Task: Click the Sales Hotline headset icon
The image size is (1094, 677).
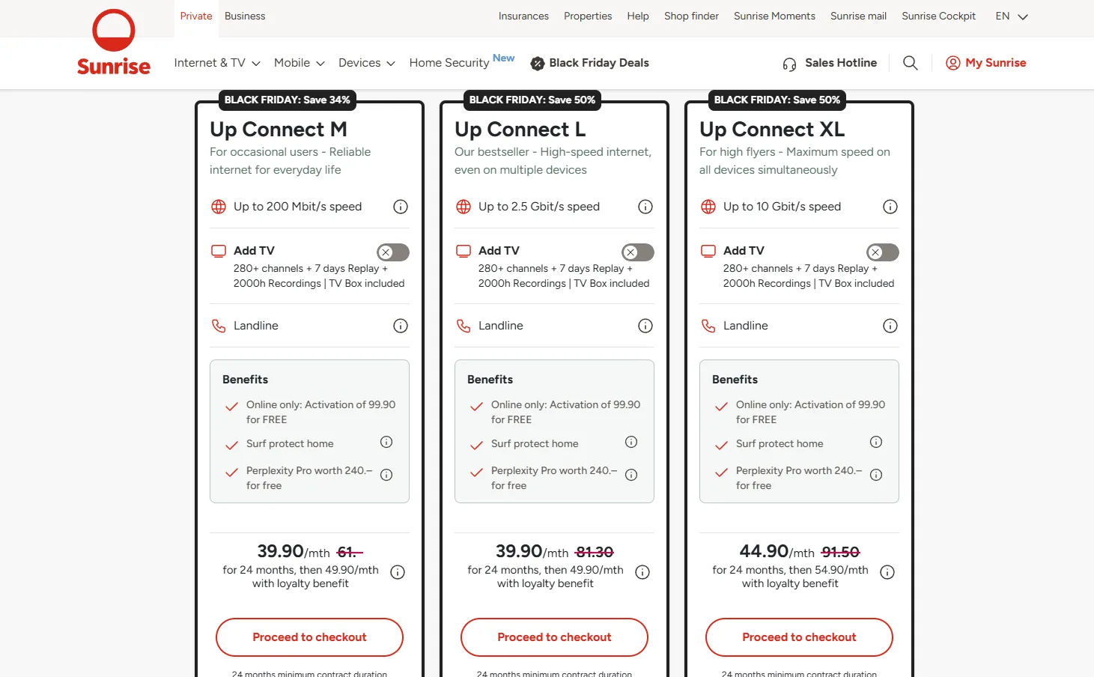Action: coord(789,64)
